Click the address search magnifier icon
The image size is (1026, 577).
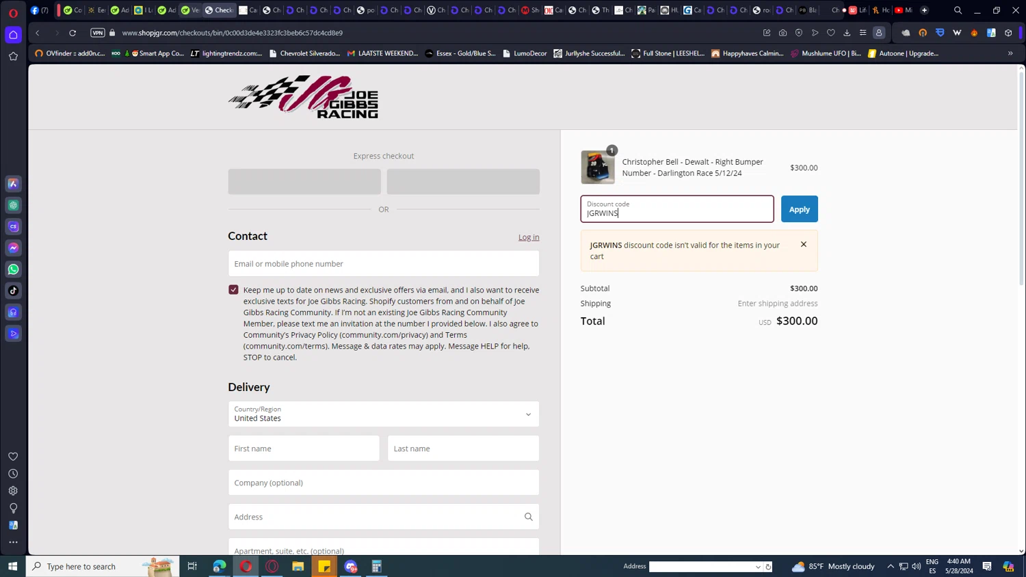528,517
